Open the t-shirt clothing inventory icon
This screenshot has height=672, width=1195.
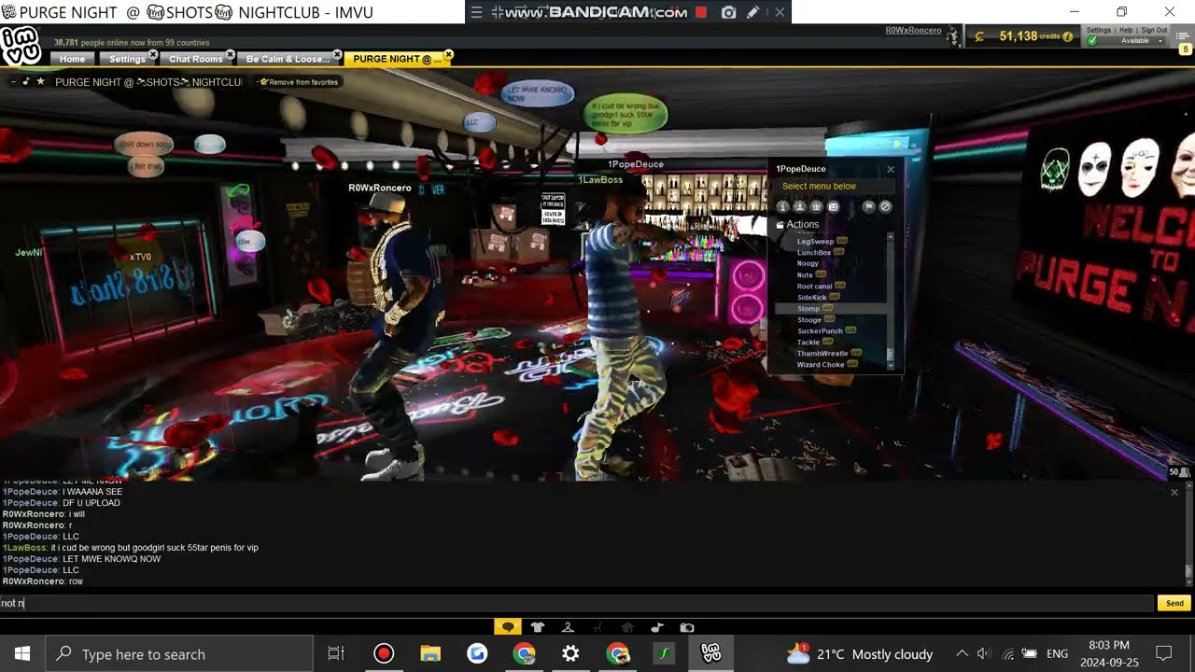click(538, 627)
